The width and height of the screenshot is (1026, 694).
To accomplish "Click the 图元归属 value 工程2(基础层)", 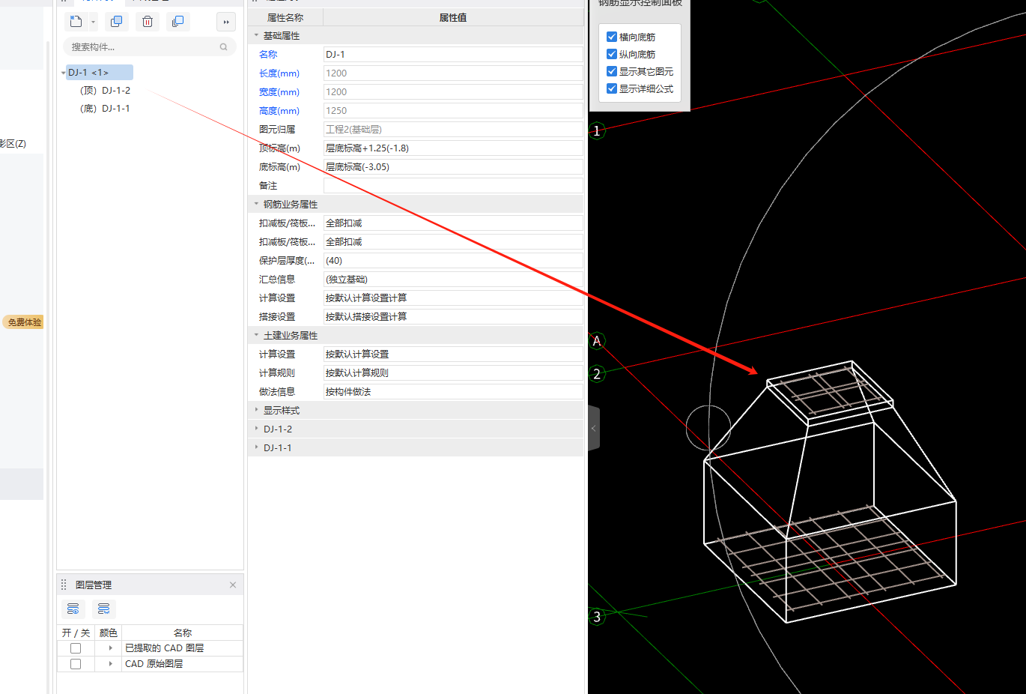I will point(453,129).
